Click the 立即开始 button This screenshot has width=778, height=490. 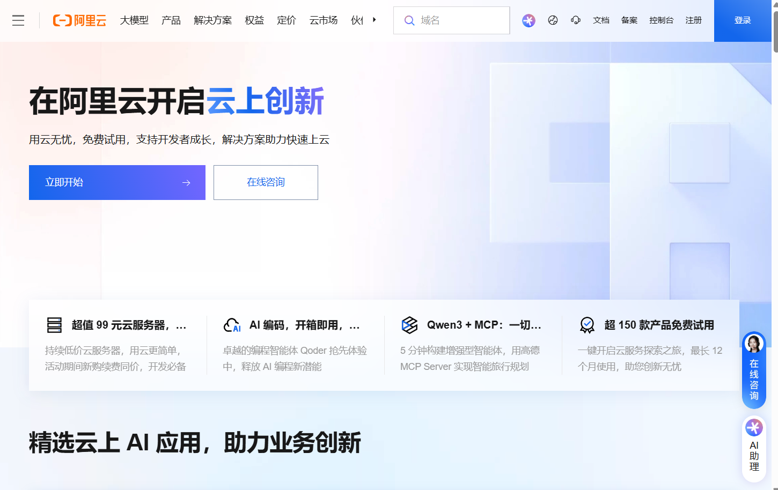point(117,182)
